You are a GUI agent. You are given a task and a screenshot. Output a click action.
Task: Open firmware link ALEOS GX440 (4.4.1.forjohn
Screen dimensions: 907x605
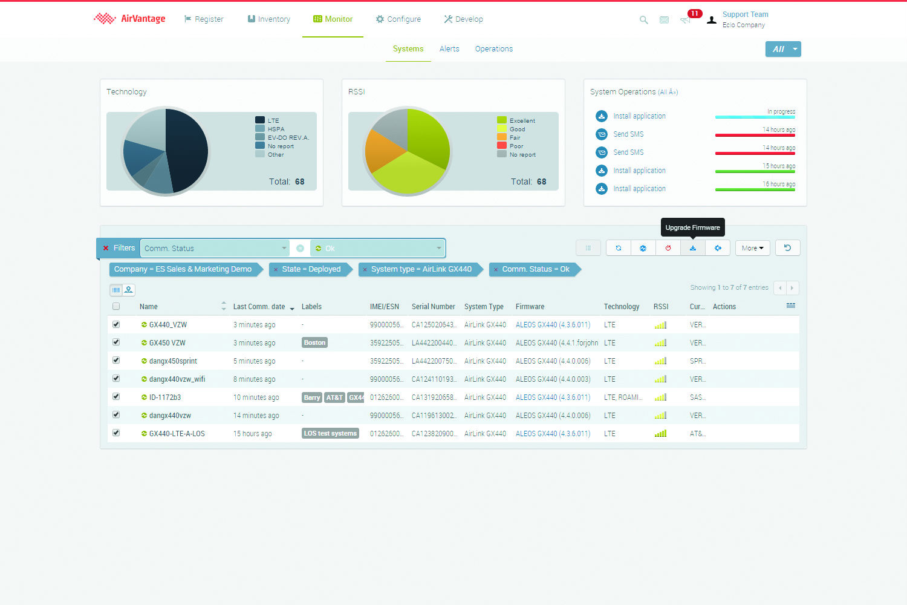[556, 343]
